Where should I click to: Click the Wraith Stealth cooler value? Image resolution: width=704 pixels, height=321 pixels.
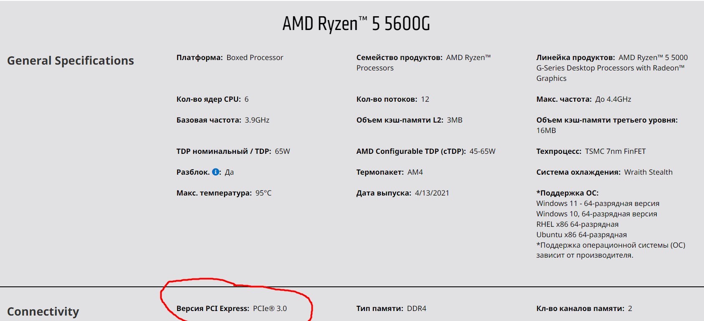point(648,172)
